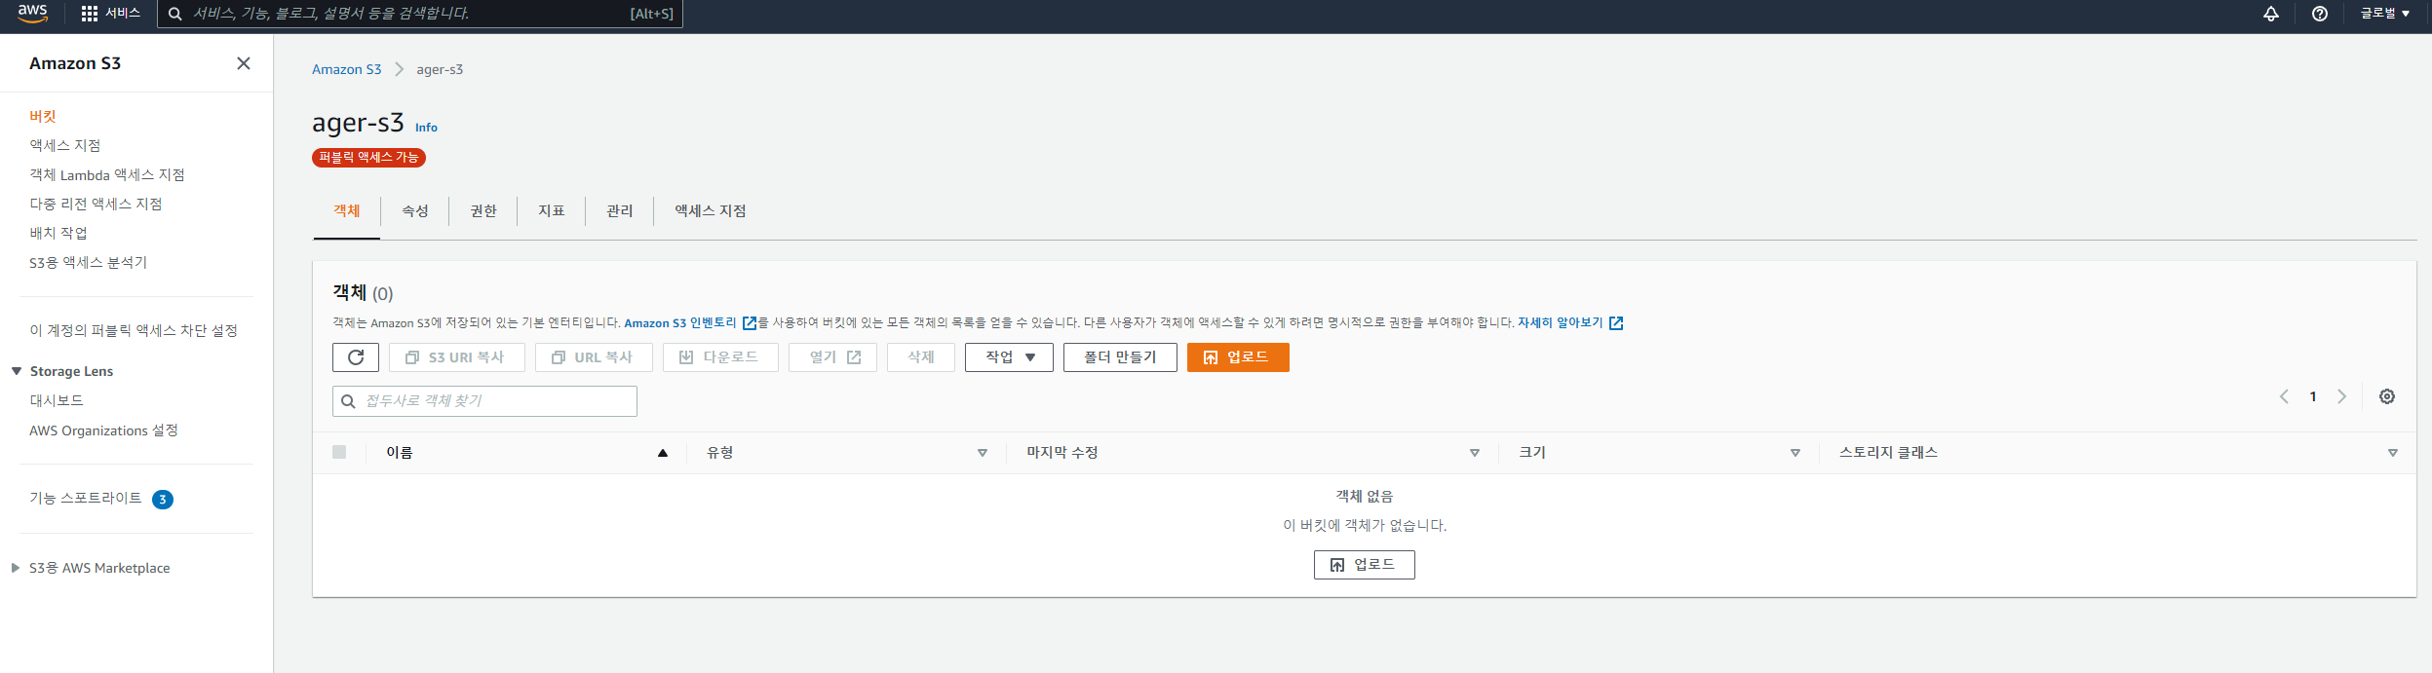Open the 자세히 알아보기 link
The image size is (2432, 673).
pyautogui.click(x=1560, y=323)
